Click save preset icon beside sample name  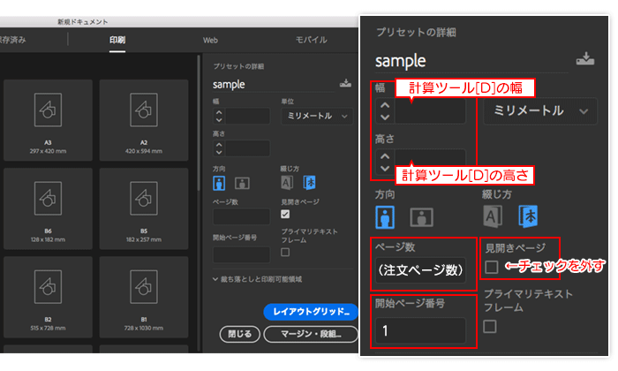pyautogui.click(x=345, y=84)
